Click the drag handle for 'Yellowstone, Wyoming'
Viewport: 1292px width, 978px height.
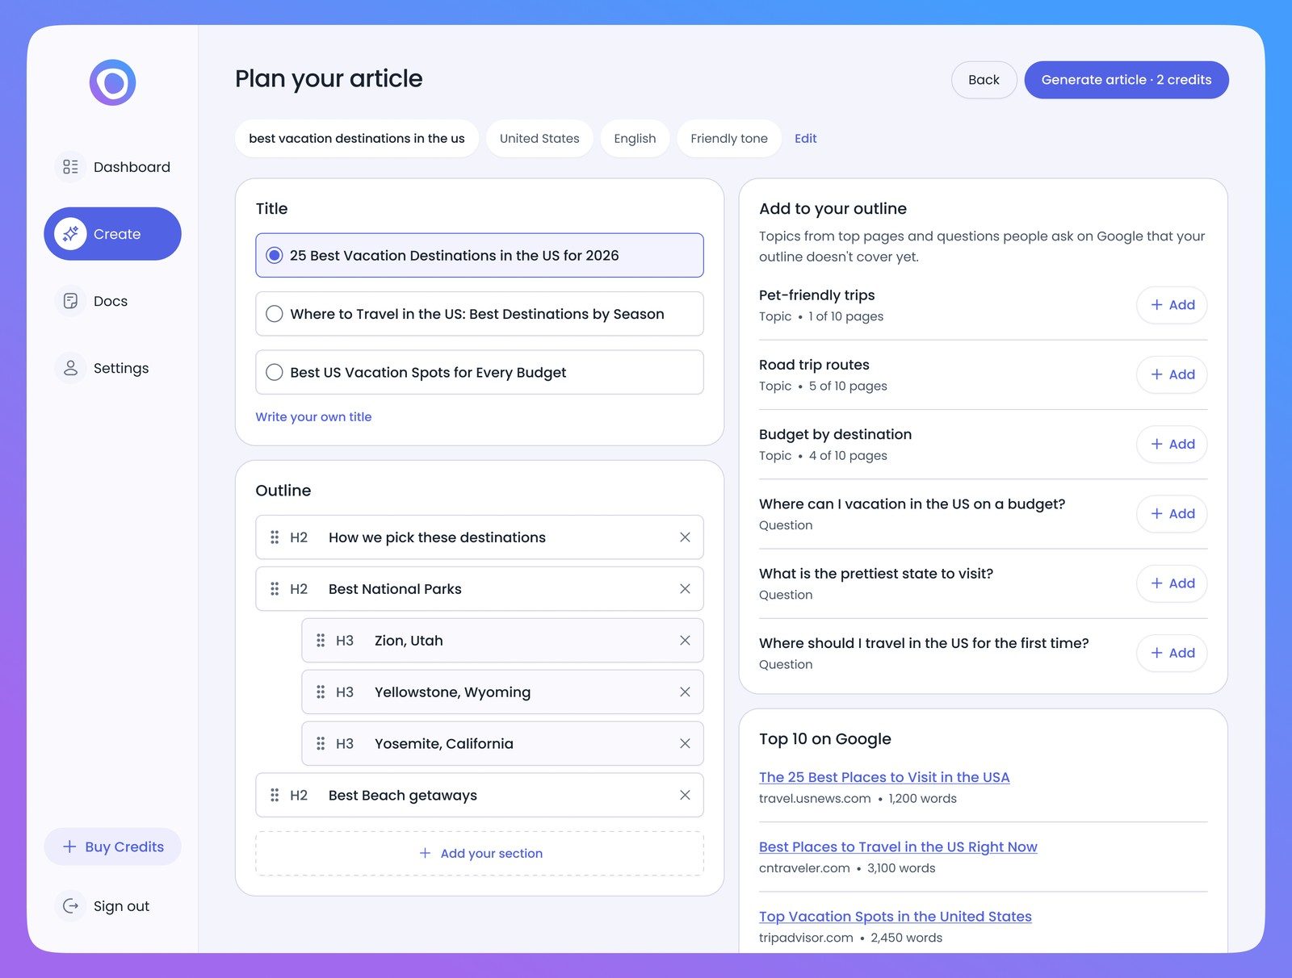[x=321, y=692]
